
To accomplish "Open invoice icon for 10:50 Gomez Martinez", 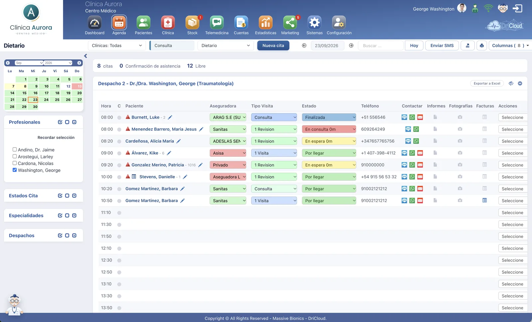I will (x=484, y=200).
